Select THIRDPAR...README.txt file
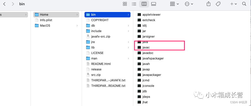 107,86
